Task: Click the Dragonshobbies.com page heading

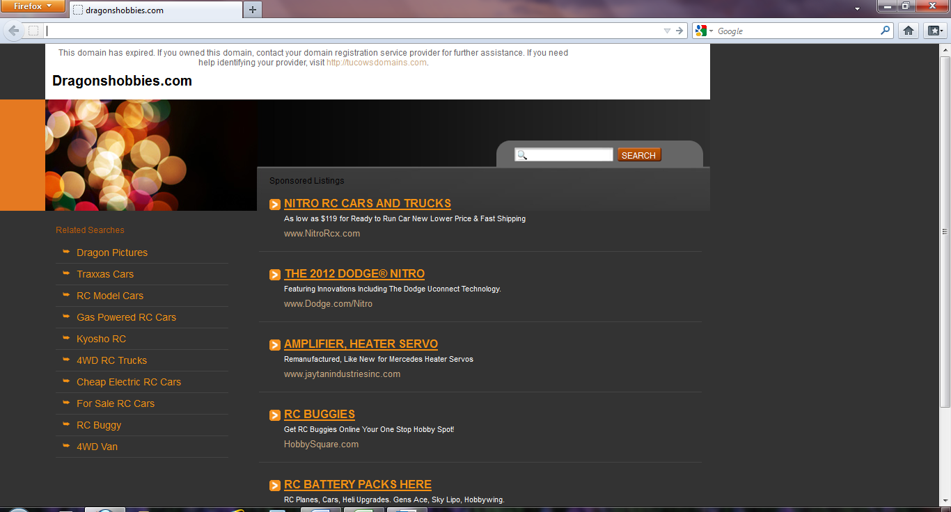Action: tap(122, 81)
